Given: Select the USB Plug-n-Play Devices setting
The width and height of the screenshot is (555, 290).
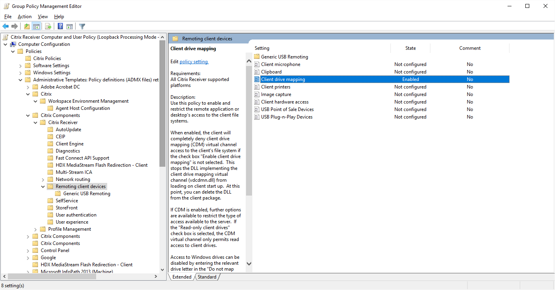Looking at the screenshot, I should tap(287, 117).
